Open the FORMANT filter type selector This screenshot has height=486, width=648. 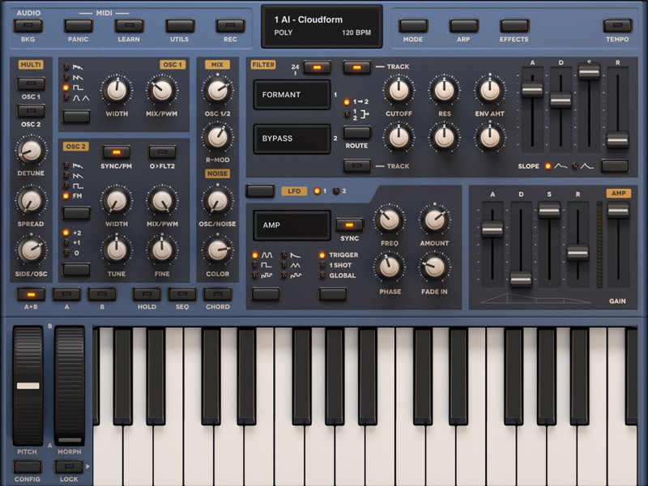coord(292,95)
